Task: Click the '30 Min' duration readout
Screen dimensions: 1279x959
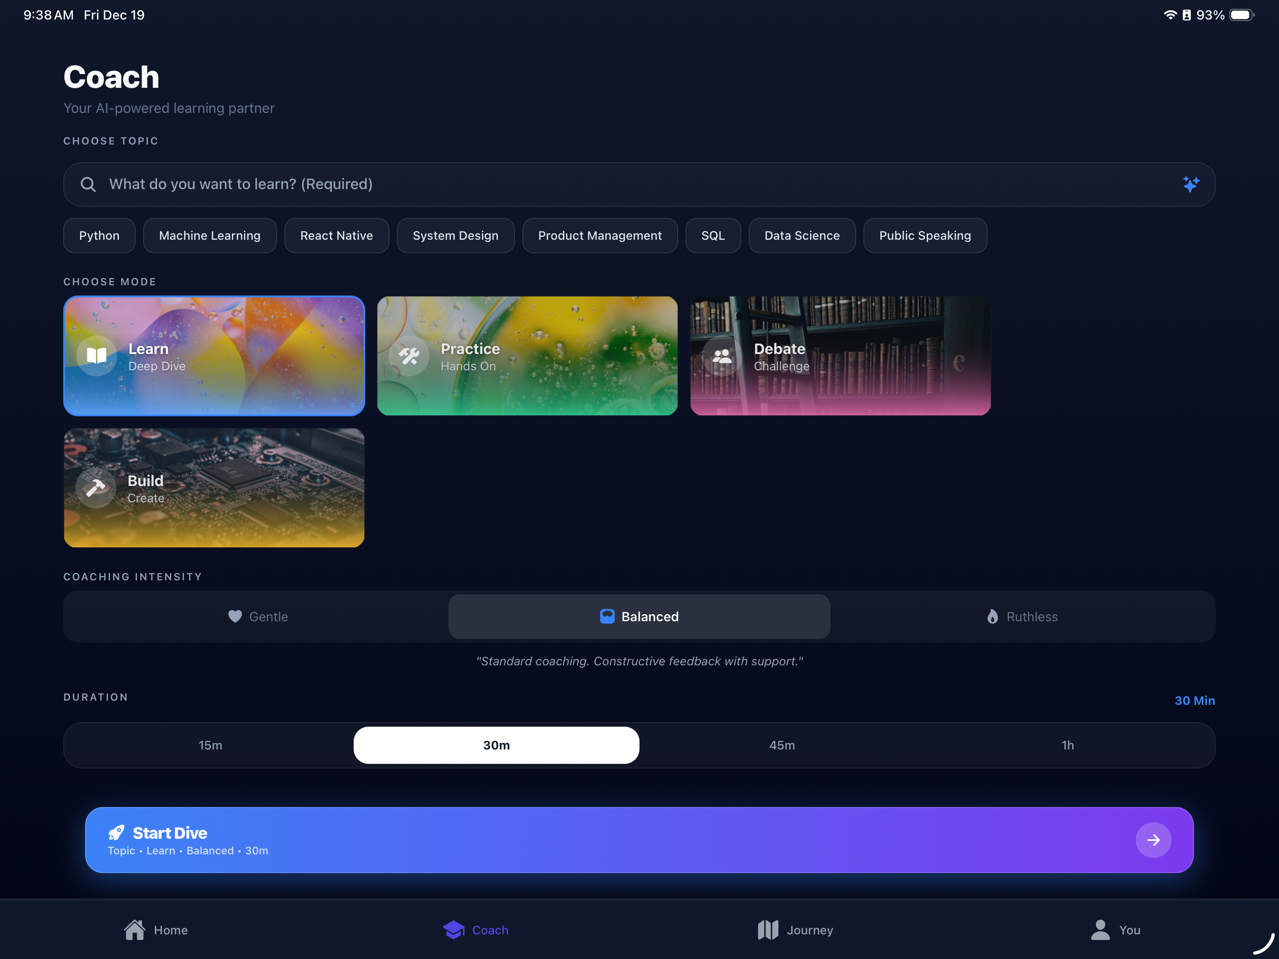Action: [1194, 700]
